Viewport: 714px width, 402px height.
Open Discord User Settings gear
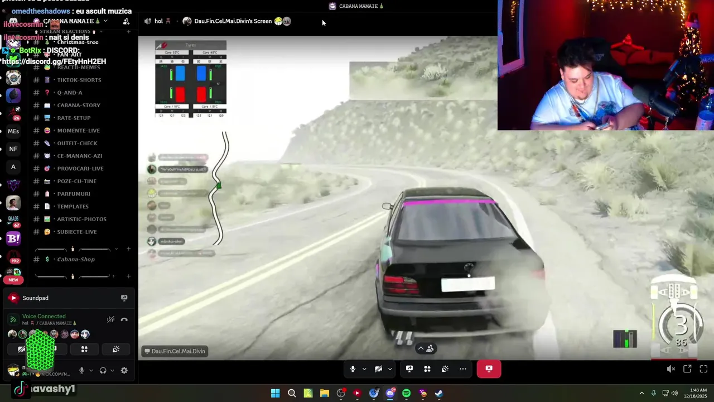[124, 370]
